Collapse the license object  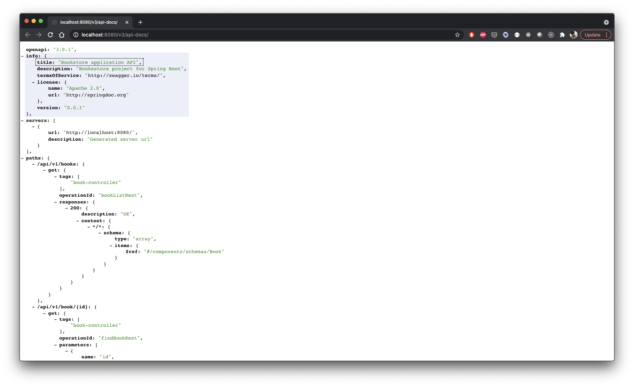(x=33, y=82)
